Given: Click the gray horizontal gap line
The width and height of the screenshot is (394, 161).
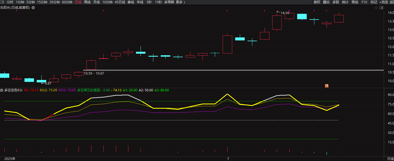Looking at the screenshot, I should [x=233, y=70].
